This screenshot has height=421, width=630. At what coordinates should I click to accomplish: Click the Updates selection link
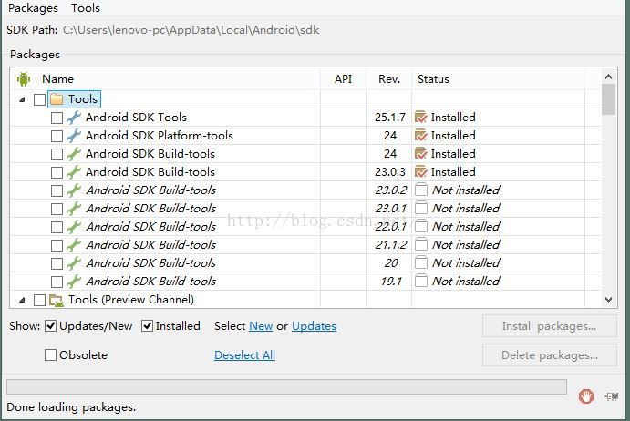coord(314,326)
